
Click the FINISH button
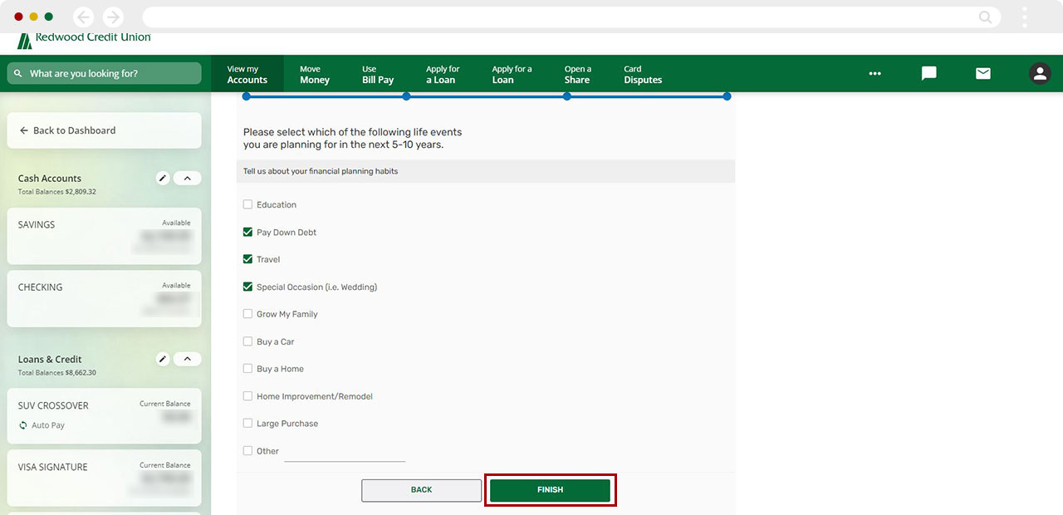pyautogui.click(x=550, y=490)
